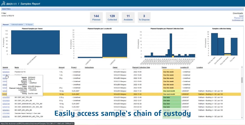
Task: Sort by the Timing column header
Action: [164, 68]
